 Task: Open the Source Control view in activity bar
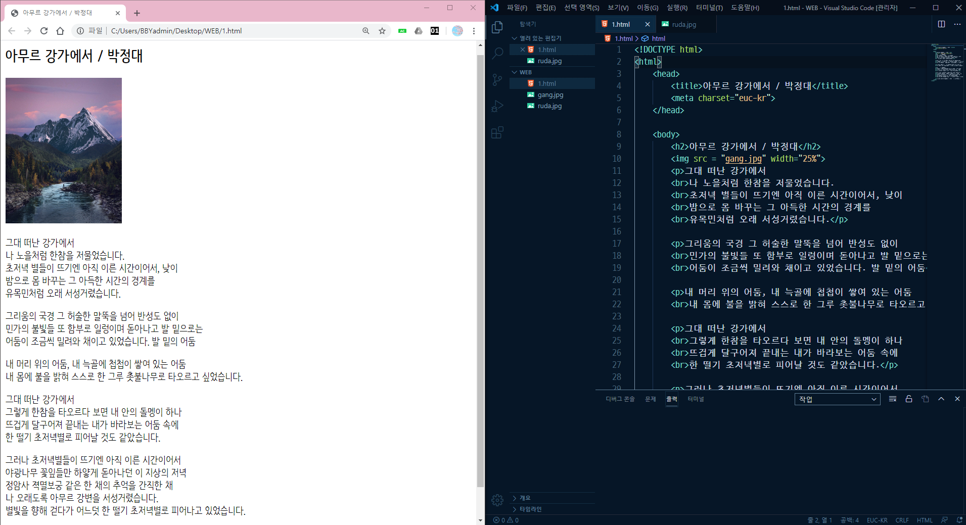pos(497,79)
